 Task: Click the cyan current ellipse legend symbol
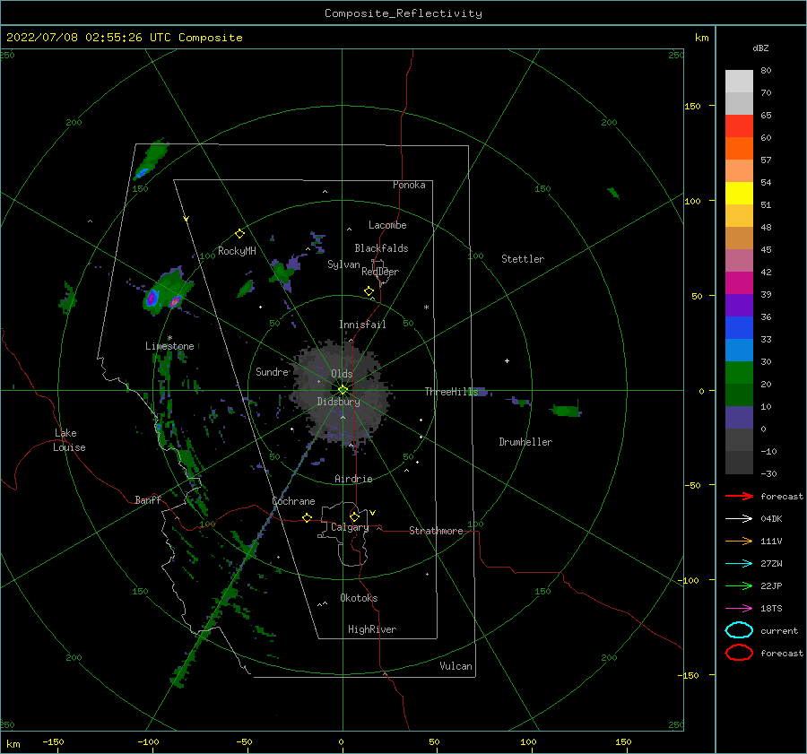[x=739, y=630]
